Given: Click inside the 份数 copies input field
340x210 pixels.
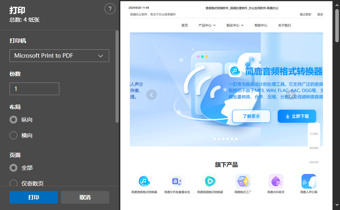Looking at the screenshot, I should (34, 89).
